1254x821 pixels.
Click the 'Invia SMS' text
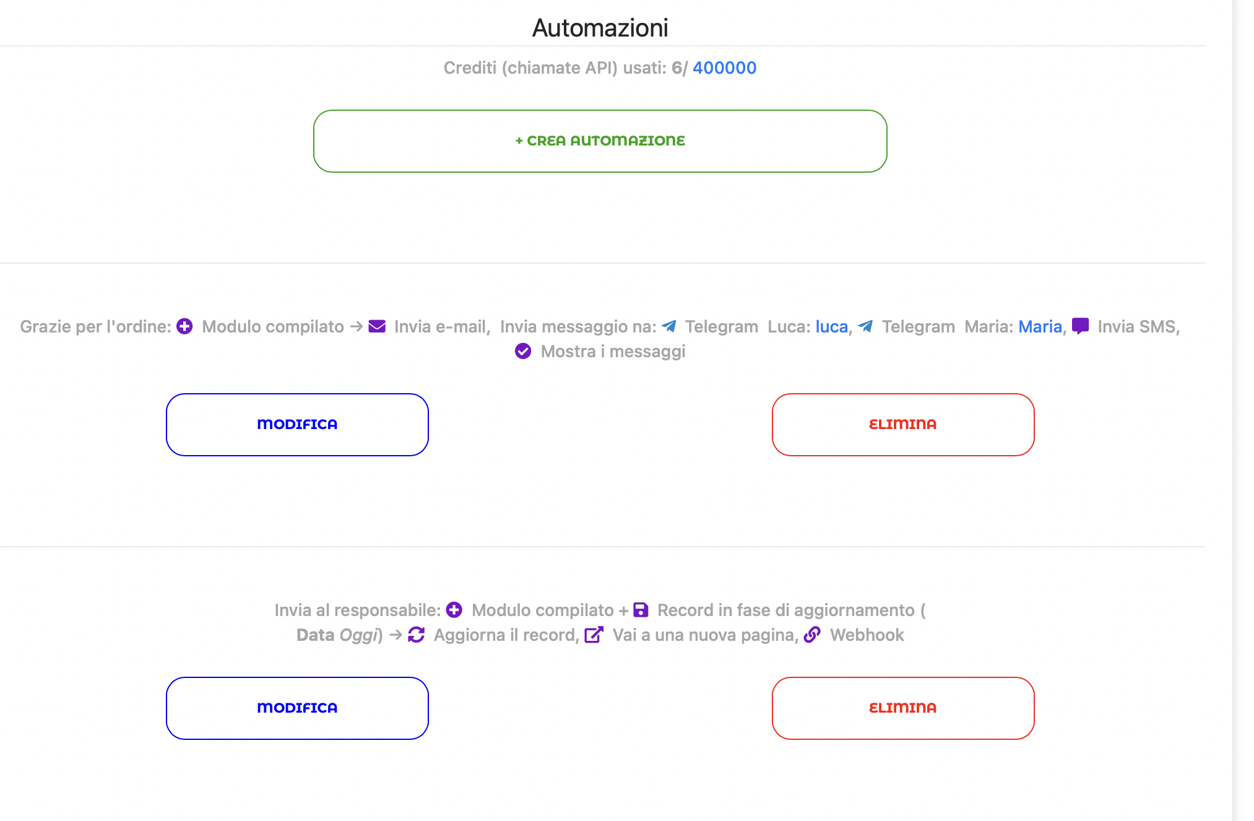(1136, 327)
